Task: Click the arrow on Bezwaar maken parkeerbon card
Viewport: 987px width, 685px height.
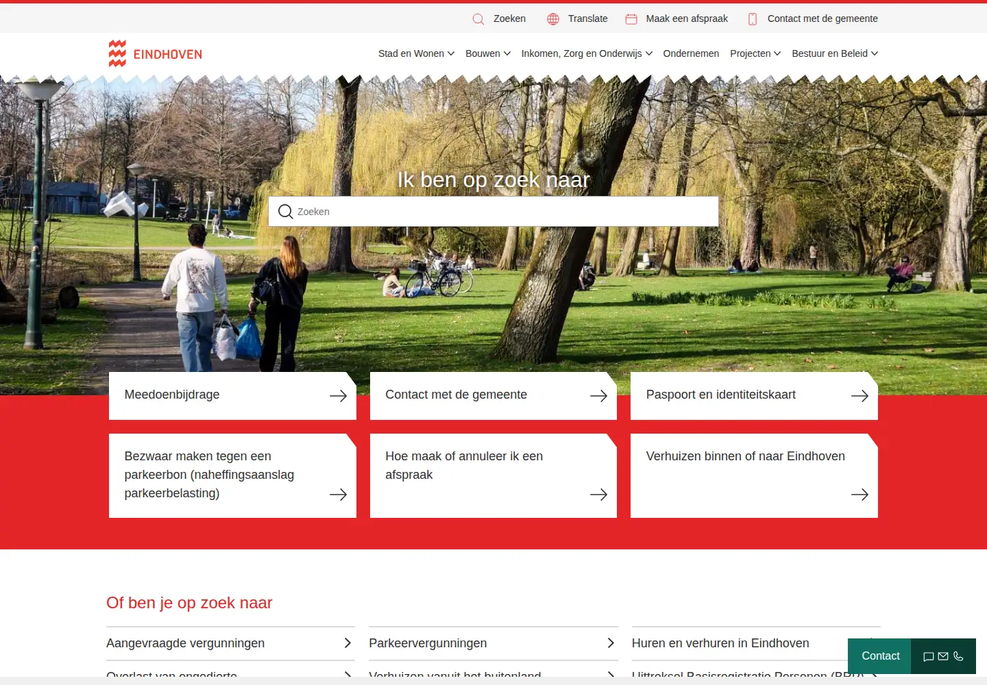Action: [x=339, y=495]
